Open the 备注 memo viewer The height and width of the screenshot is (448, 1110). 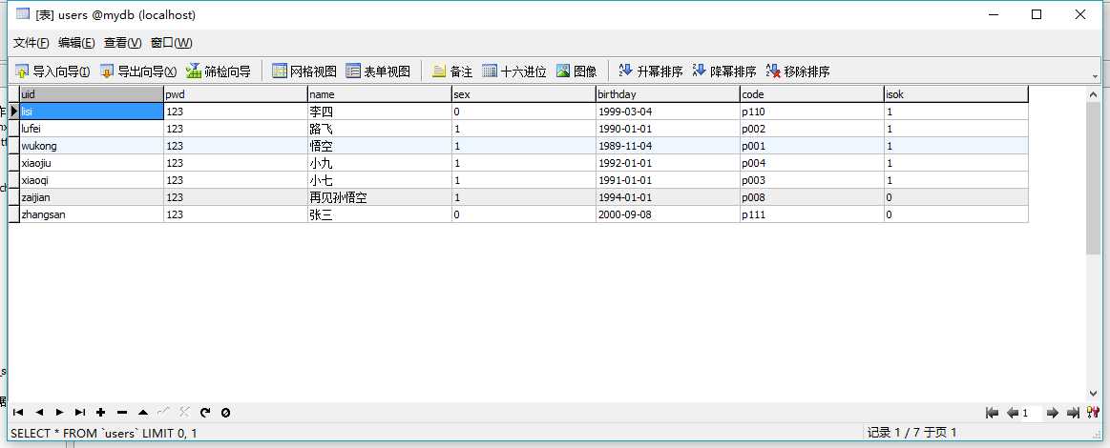point(451,71)
